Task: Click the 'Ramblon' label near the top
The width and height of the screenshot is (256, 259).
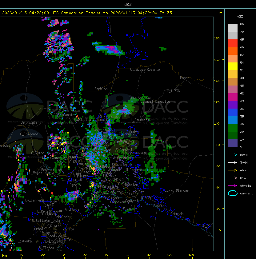Action: (x=101, y=89)
